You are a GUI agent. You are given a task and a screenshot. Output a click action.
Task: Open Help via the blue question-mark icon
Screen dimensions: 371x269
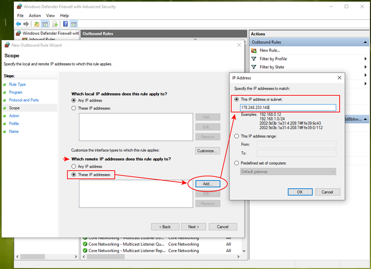(x=66, y=24)
